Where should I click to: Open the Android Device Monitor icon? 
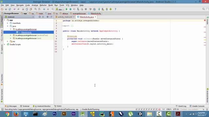(x=111, y=9)
